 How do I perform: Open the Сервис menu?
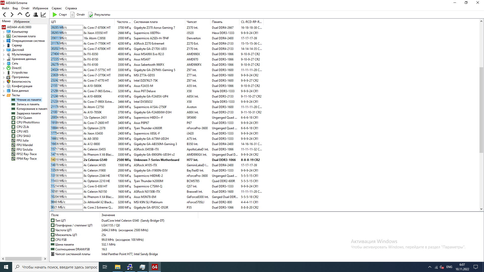pyautogui.click(x=56, y=8)
